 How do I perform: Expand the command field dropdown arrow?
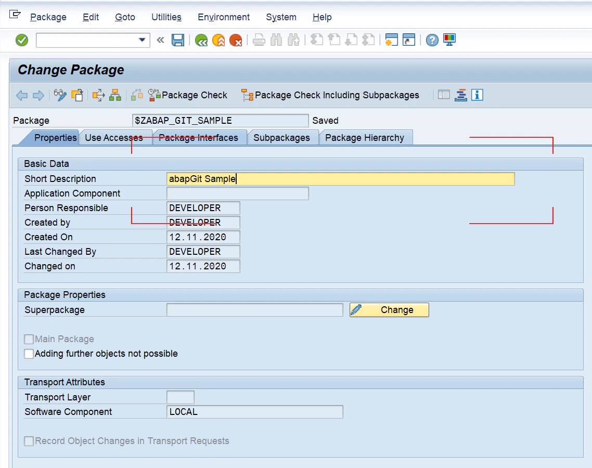tap(142, 40)
